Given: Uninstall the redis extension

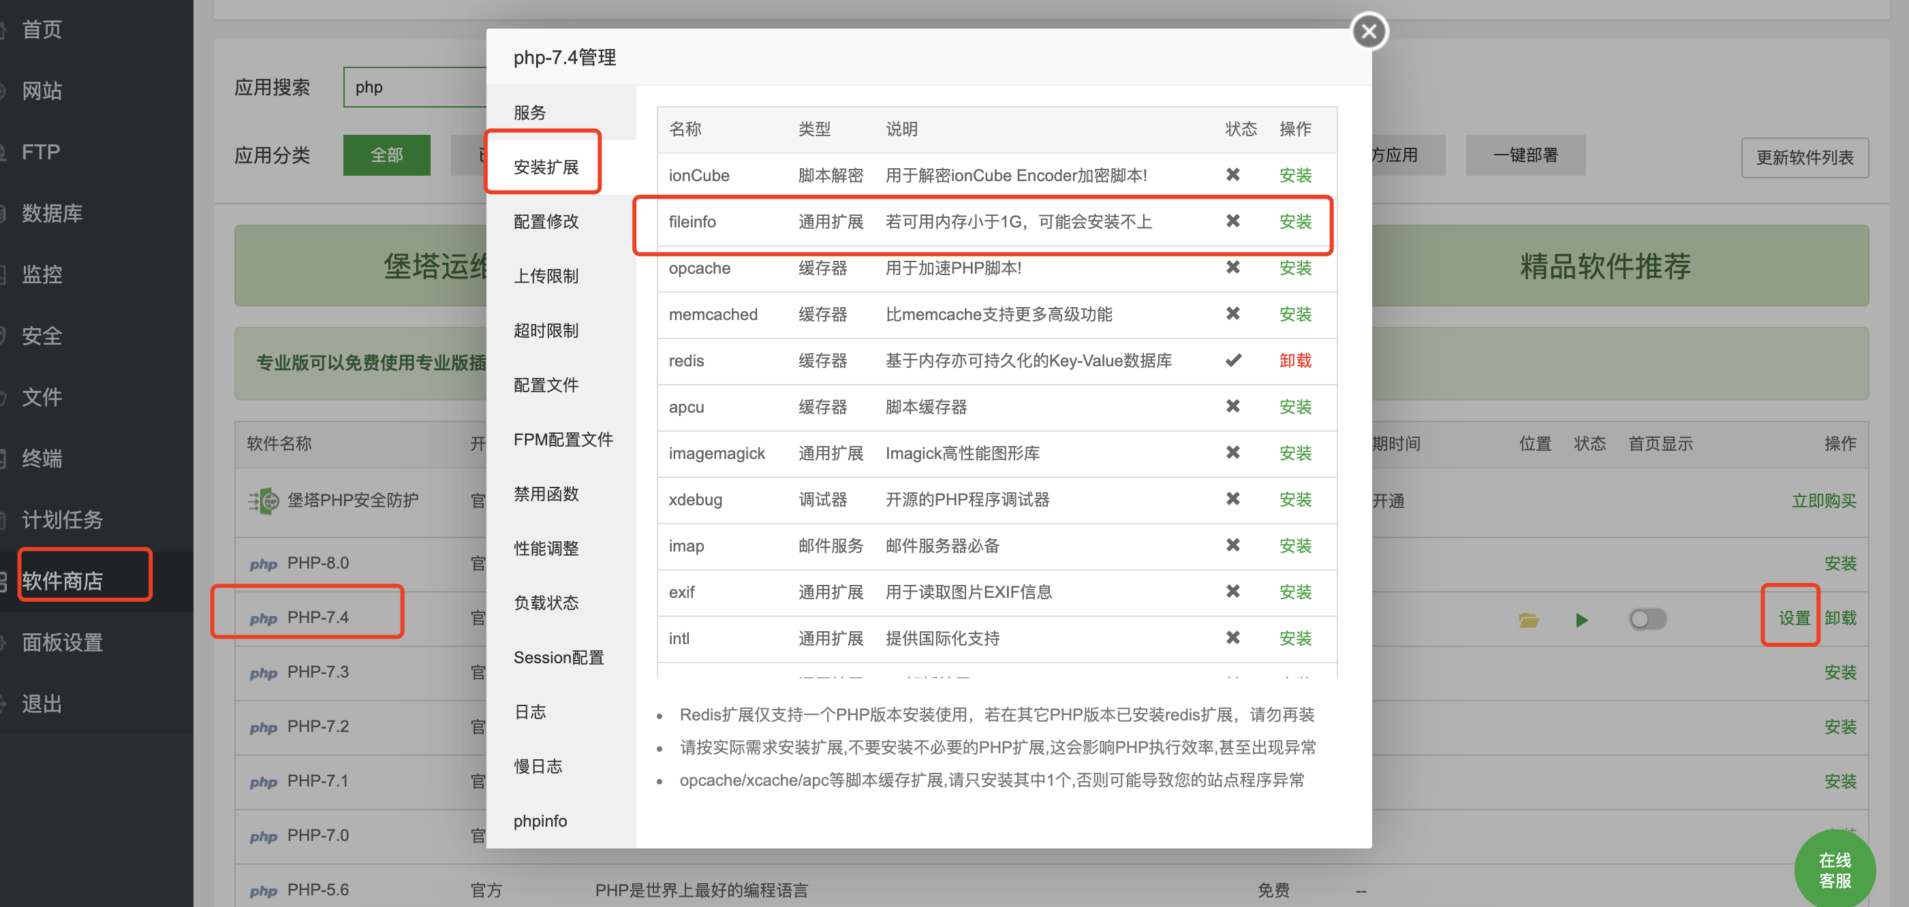Looking at the screenshot, I should 1294,361.
